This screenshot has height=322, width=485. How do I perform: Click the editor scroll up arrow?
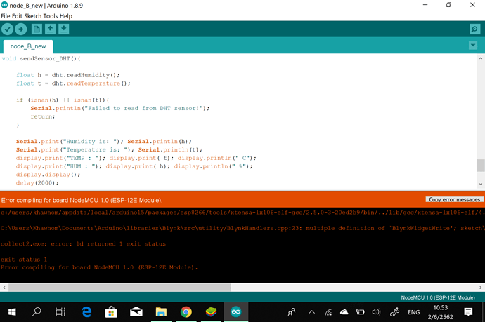coord(480,58)
